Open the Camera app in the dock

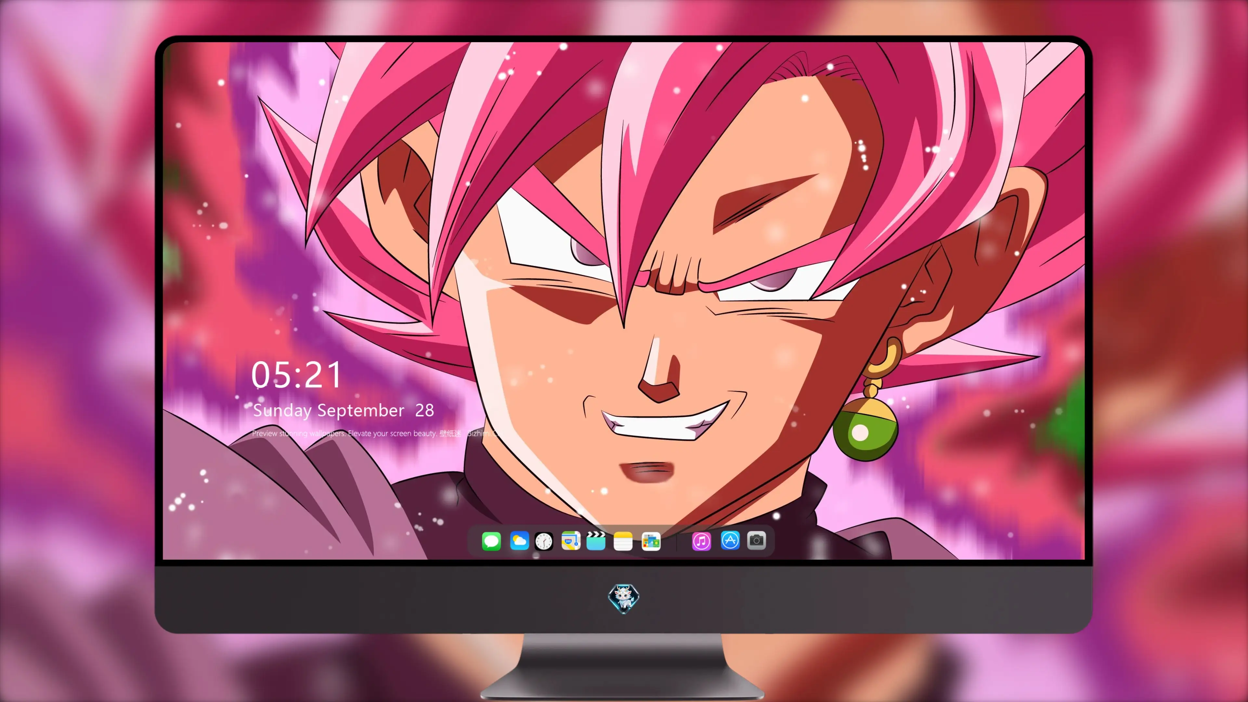tap(756, 540)
